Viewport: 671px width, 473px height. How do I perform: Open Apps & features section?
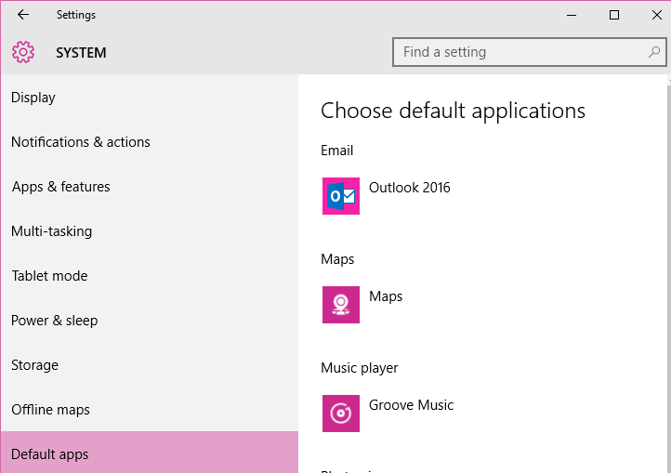(60, 187)
